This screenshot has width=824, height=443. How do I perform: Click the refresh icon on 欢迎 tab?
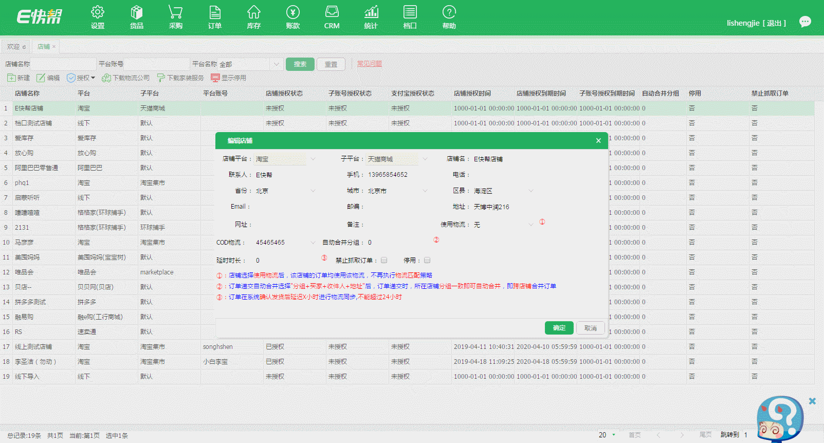tap(24, 47)
